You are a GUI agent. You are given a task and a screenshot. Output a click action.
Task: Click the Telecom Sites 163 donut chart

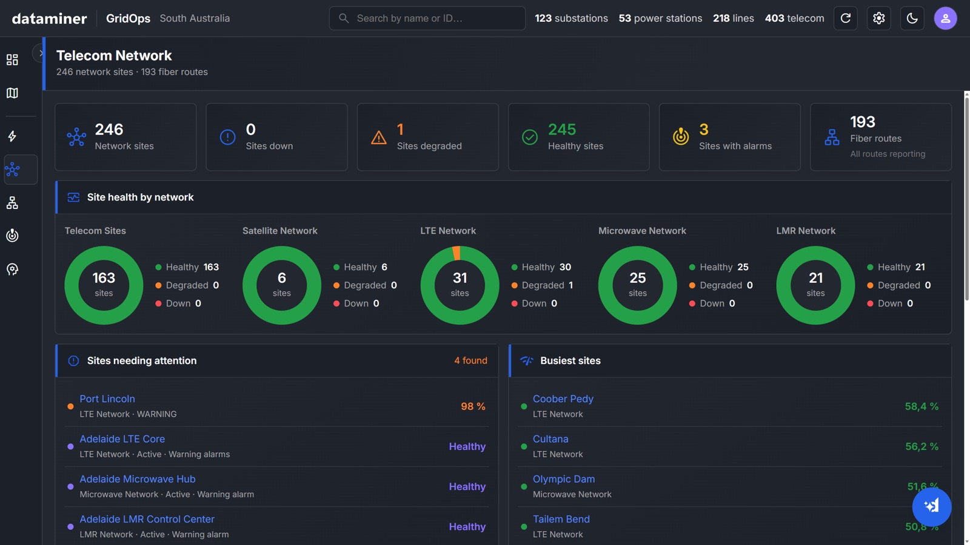(104, 285)
